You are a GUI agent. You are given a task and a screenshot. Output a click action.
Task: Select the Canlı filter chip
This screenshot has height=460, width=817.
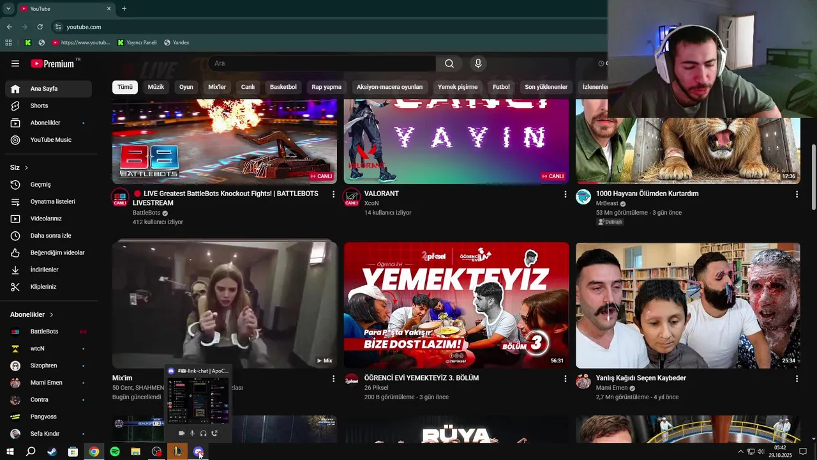click(x=248, y=87)
